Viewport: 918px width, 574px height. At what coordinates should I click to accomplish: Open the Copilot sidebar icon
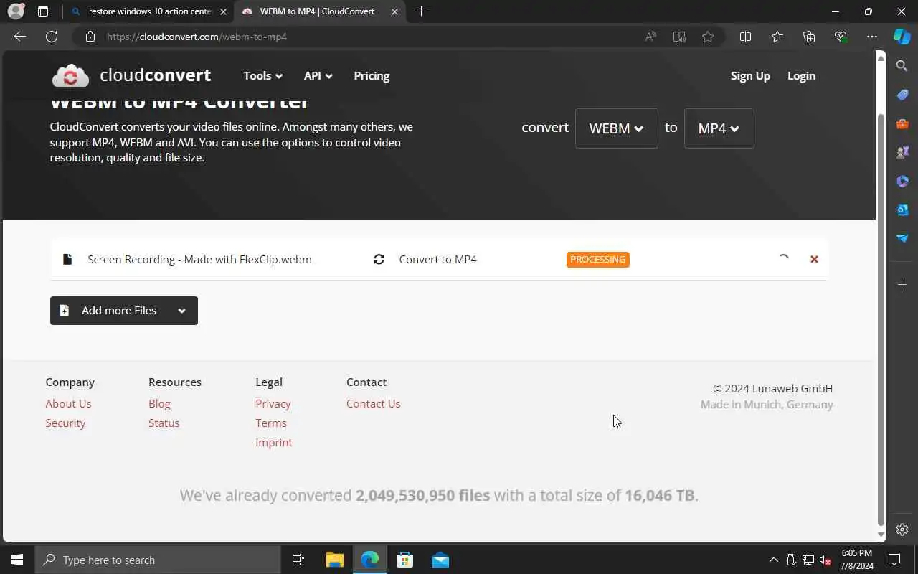coord(902,37)
